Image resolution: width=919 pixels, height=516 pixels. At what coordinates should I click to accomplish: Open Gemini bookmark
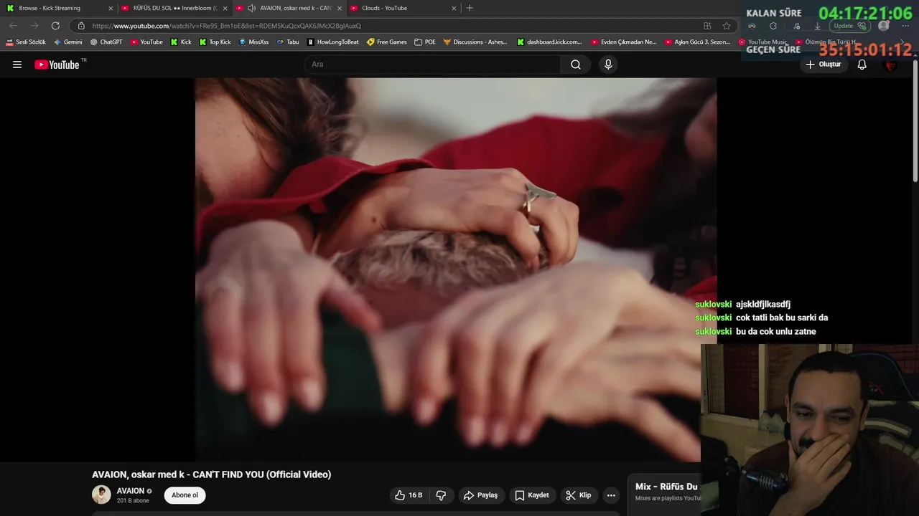68,42
